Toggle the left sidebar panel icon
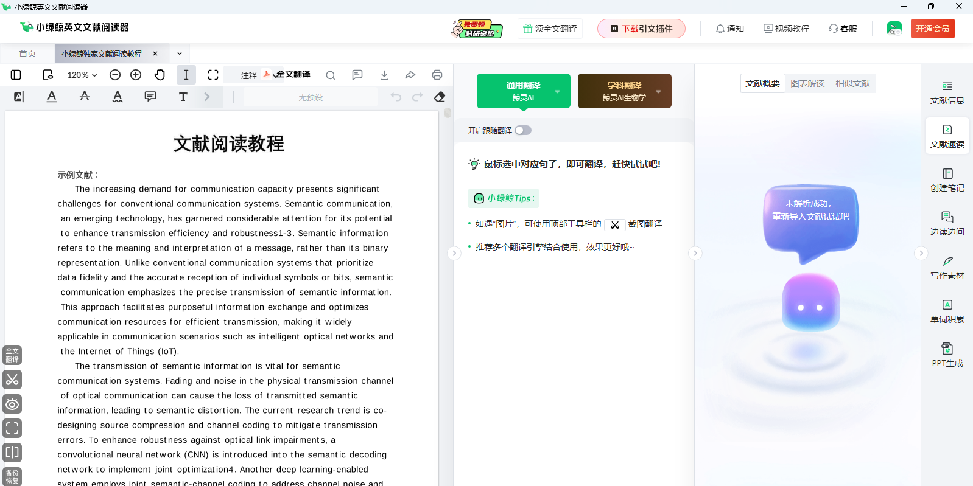The height and width of the screenshot is (486, 973). 16,75
